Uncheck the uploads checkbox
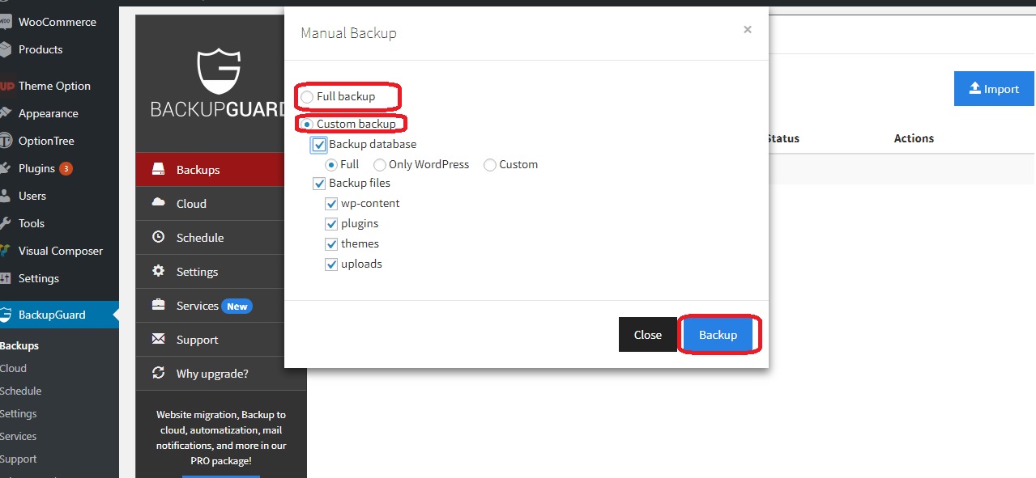The height and width of the screenshot is (478, 1036). tap(331, 264)
